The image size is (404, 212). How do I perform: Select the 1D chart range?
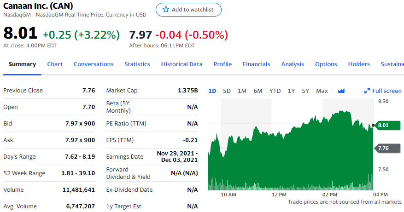pyautogui.click(x=212, y=91)
